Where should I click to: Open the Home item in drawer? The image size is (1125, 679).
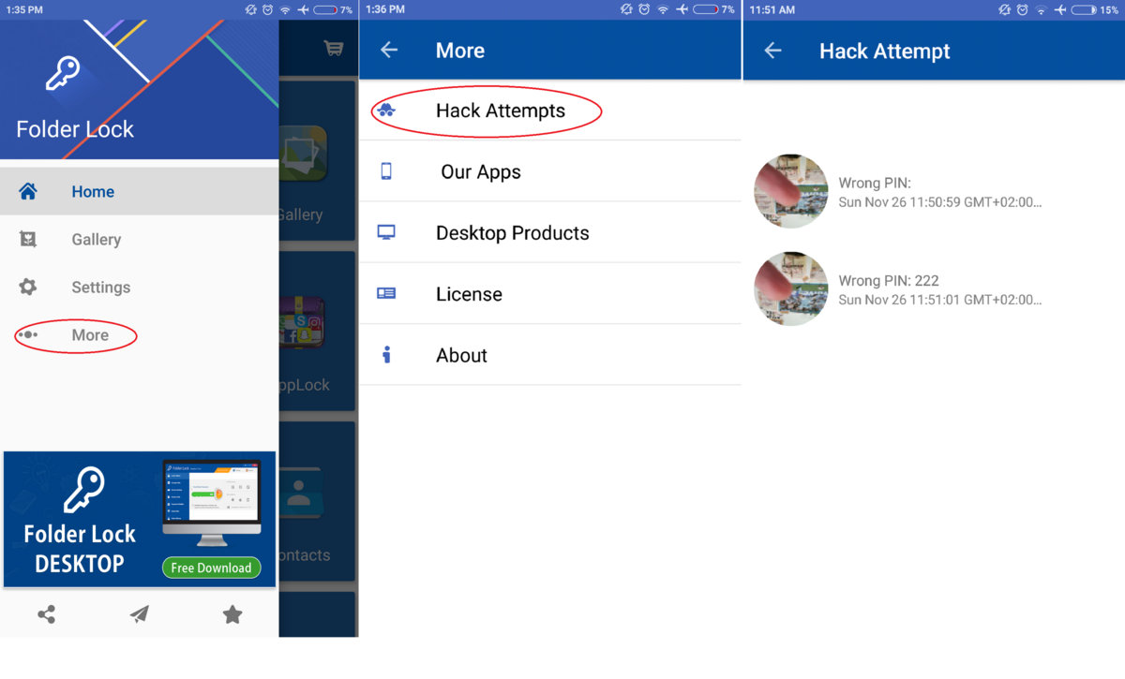pyautogui.click(x=139, y=192)
